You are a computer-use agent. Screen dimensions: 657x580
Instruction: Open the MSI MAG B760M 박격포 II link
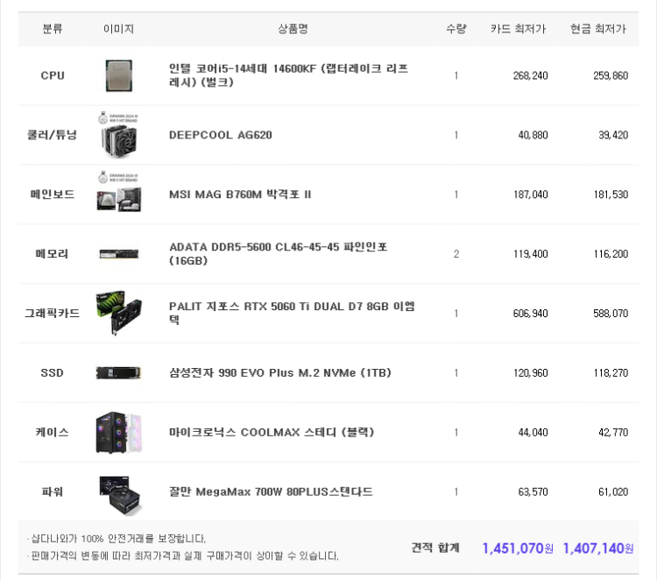pyautogui.click(x=239, y=195)
